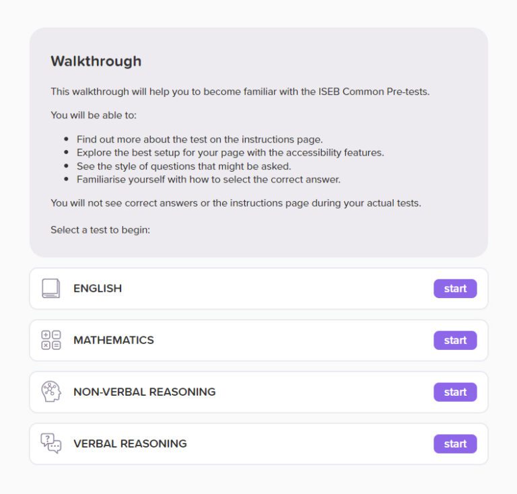The height and width of the screenshot is (494, 517).
Task: Click the 'You will not see correct answers' note
Action: 236,203
